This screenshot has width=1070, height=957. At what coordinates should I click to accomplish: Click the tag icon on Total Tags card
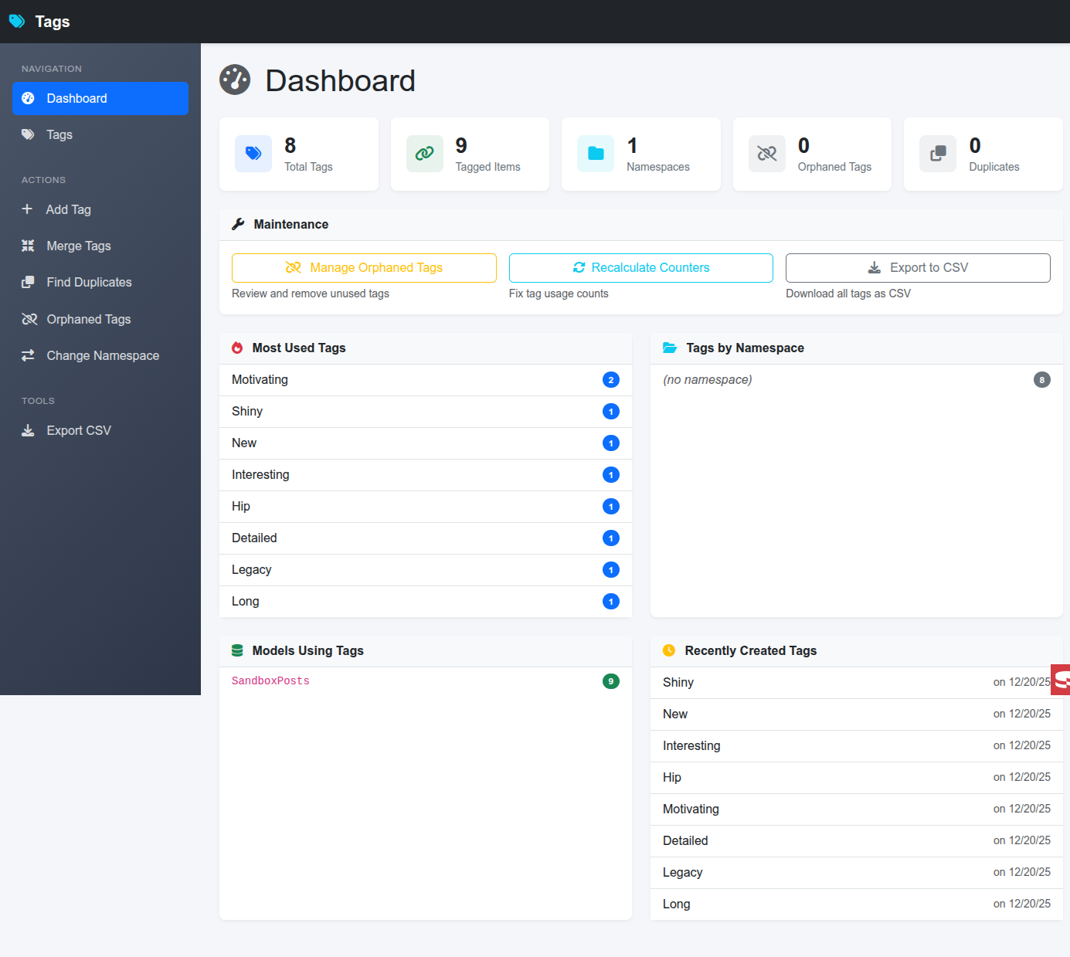(x=253, y=154)
